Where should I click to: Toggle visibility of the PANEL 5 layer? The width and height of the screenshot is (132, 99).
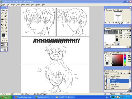click(105, 81)
